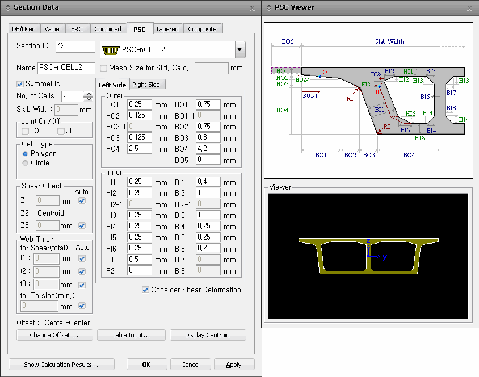Viewport: 479px width, 377px height.
Task: Confirm with the OK button
Action: 146,365
